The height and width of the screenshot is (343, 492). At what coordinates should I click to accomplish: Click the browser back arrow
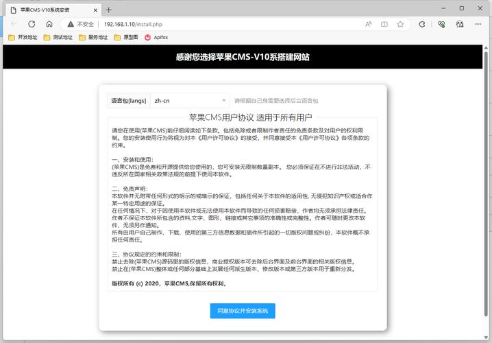coord(14,24)
